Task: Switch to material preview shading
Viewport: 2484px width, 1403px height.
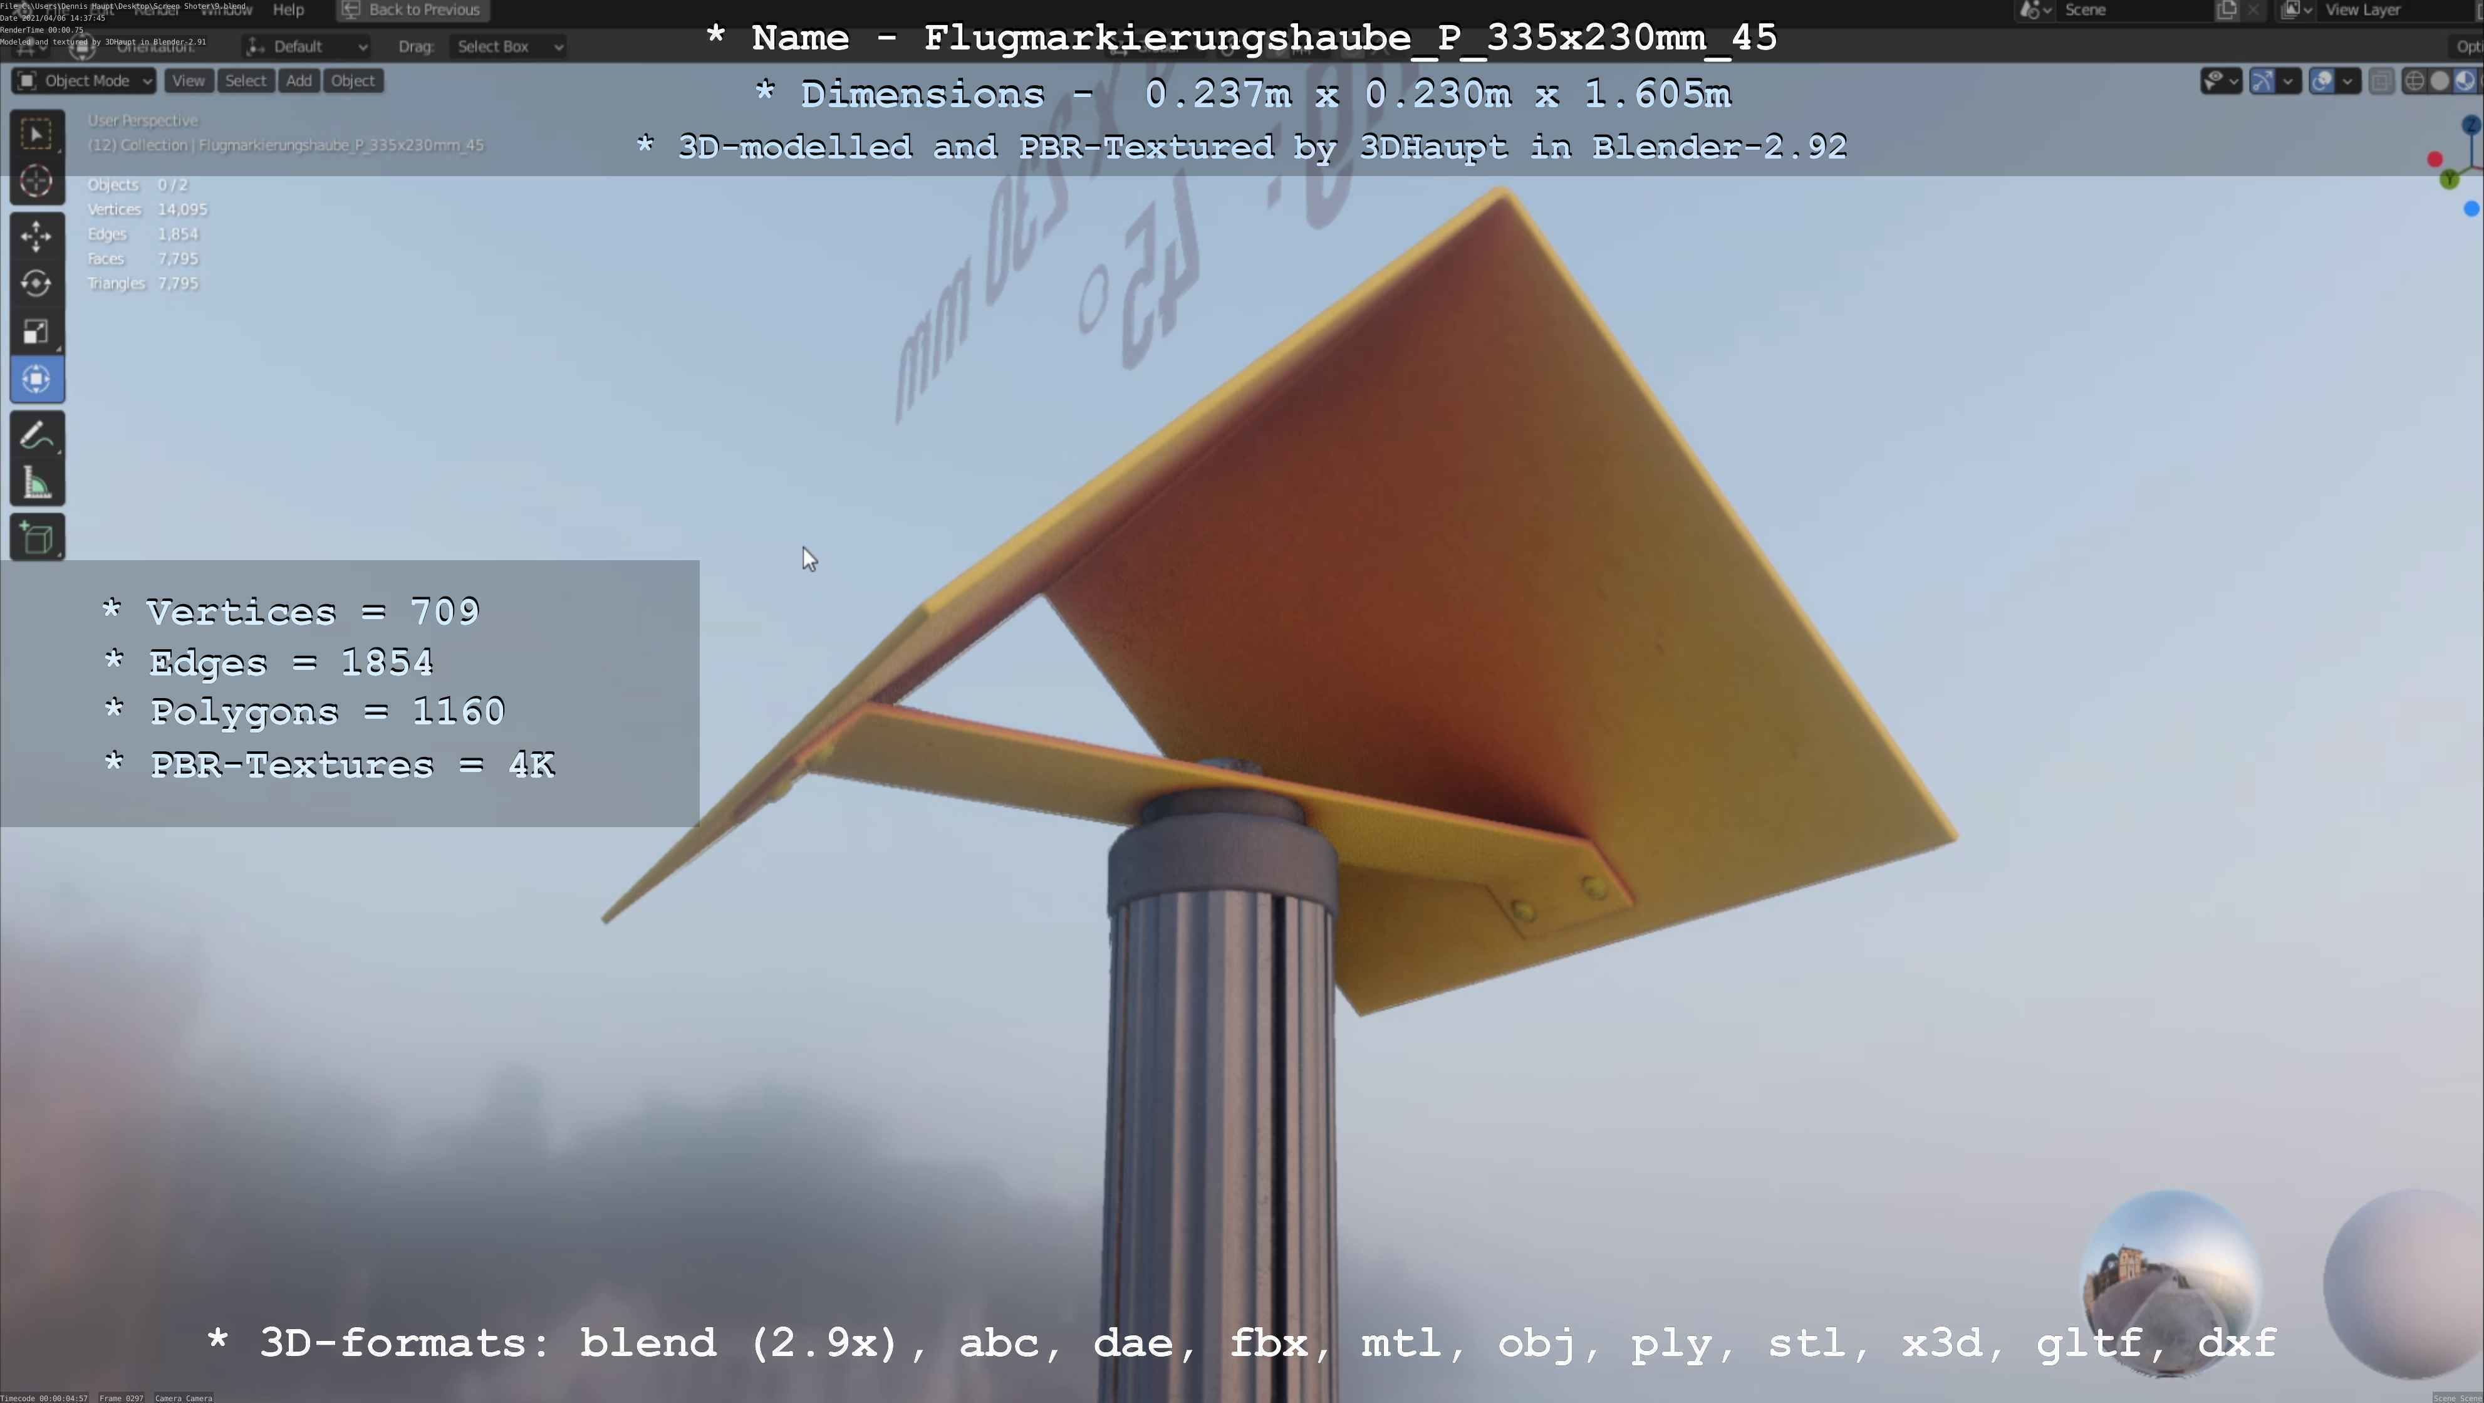Action: tap(2465, 81)
